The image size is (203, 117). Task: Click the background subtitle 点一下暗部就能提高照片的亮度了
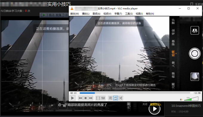click(x=82, y=105)
